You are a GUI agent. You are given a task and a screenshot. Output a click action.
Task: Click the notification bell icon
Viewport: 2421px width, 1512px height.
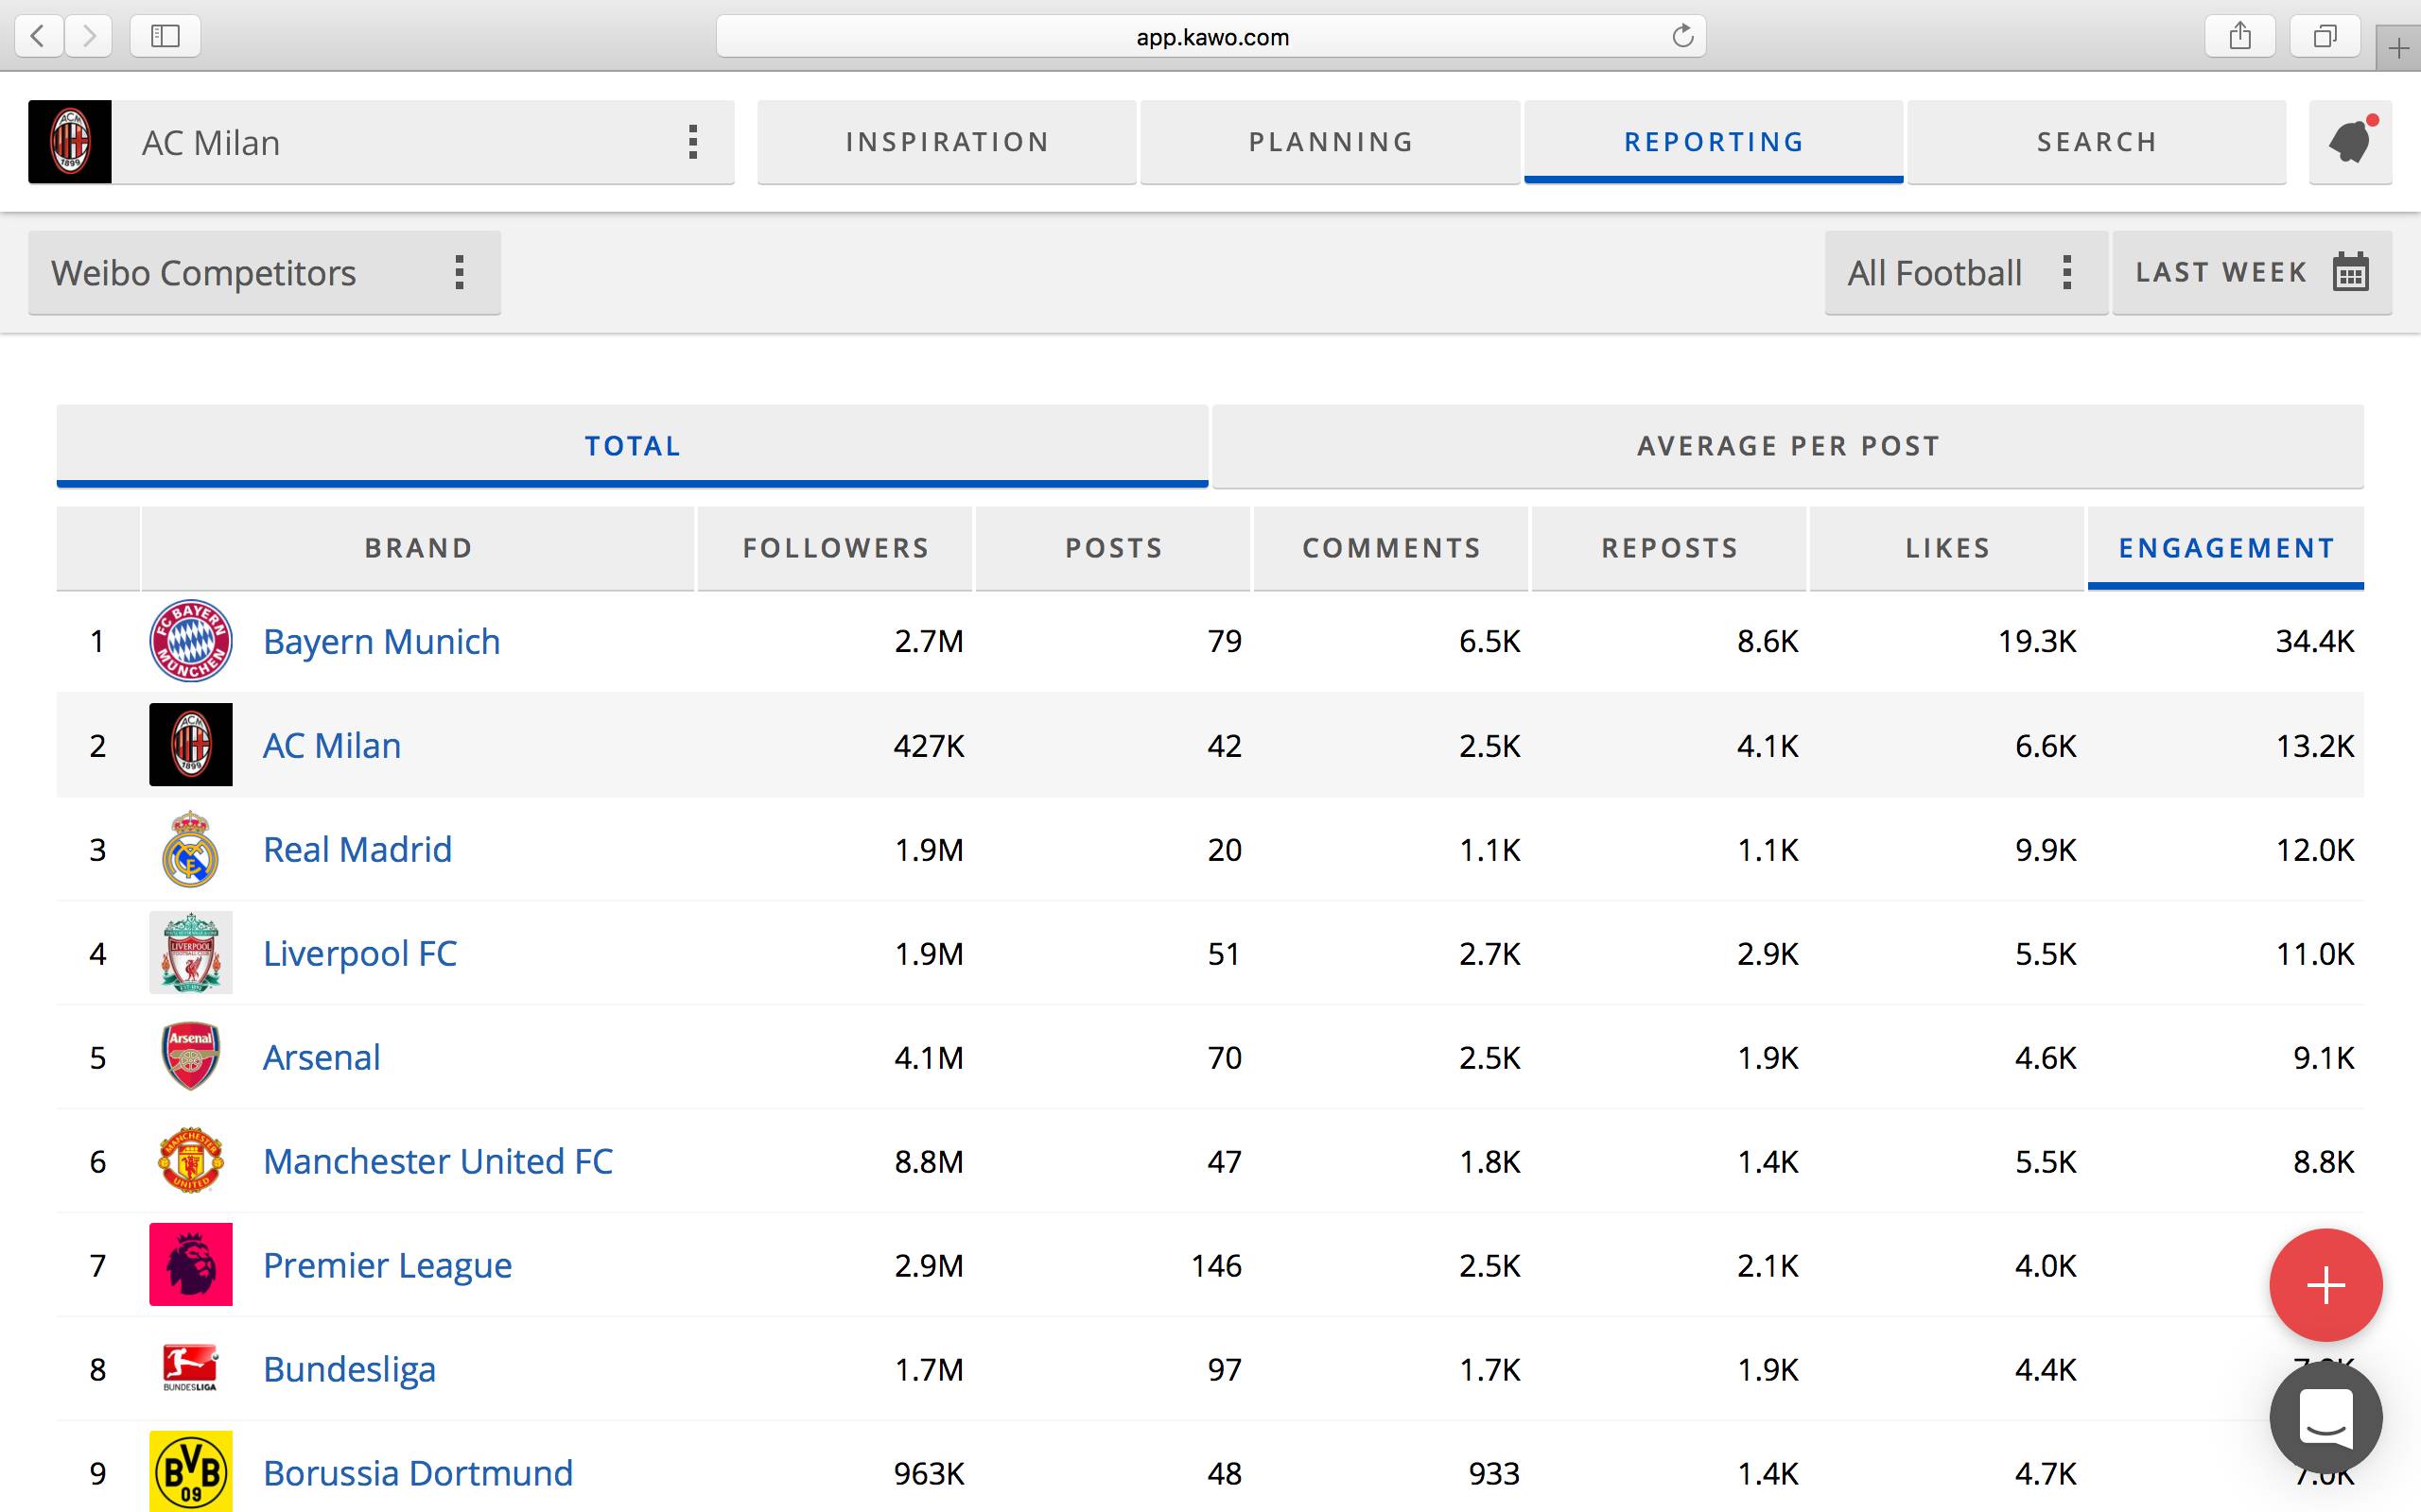pyautogui.click(x=2349, y=141)
